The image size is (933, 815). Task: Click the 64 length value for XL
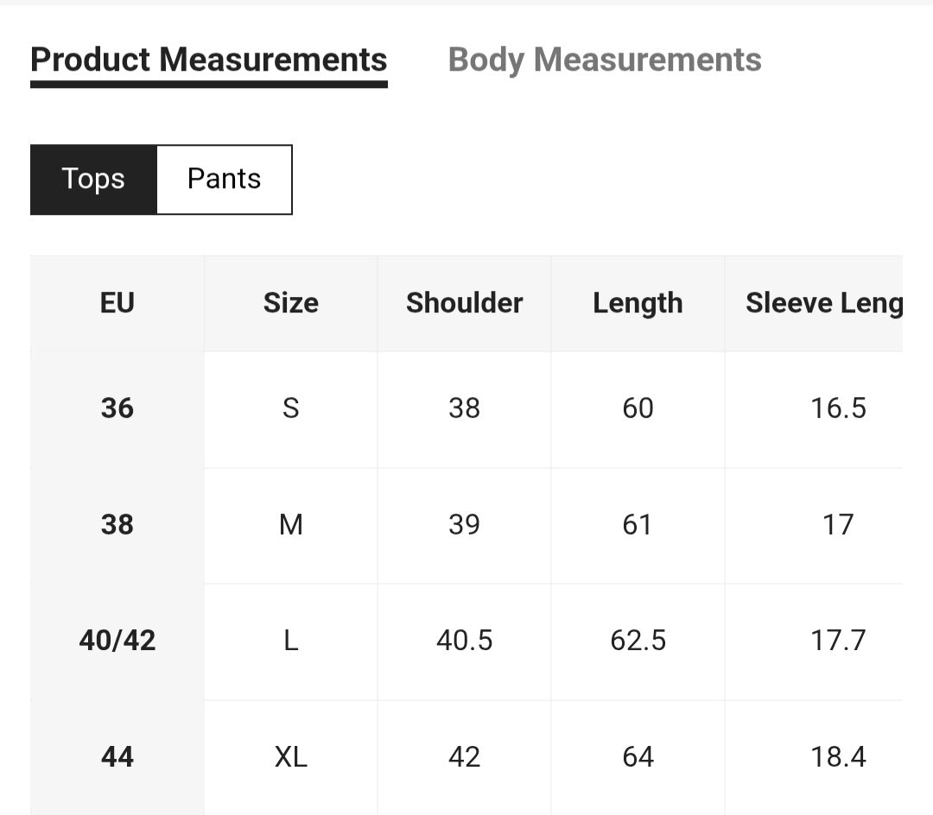pos(638,757)
